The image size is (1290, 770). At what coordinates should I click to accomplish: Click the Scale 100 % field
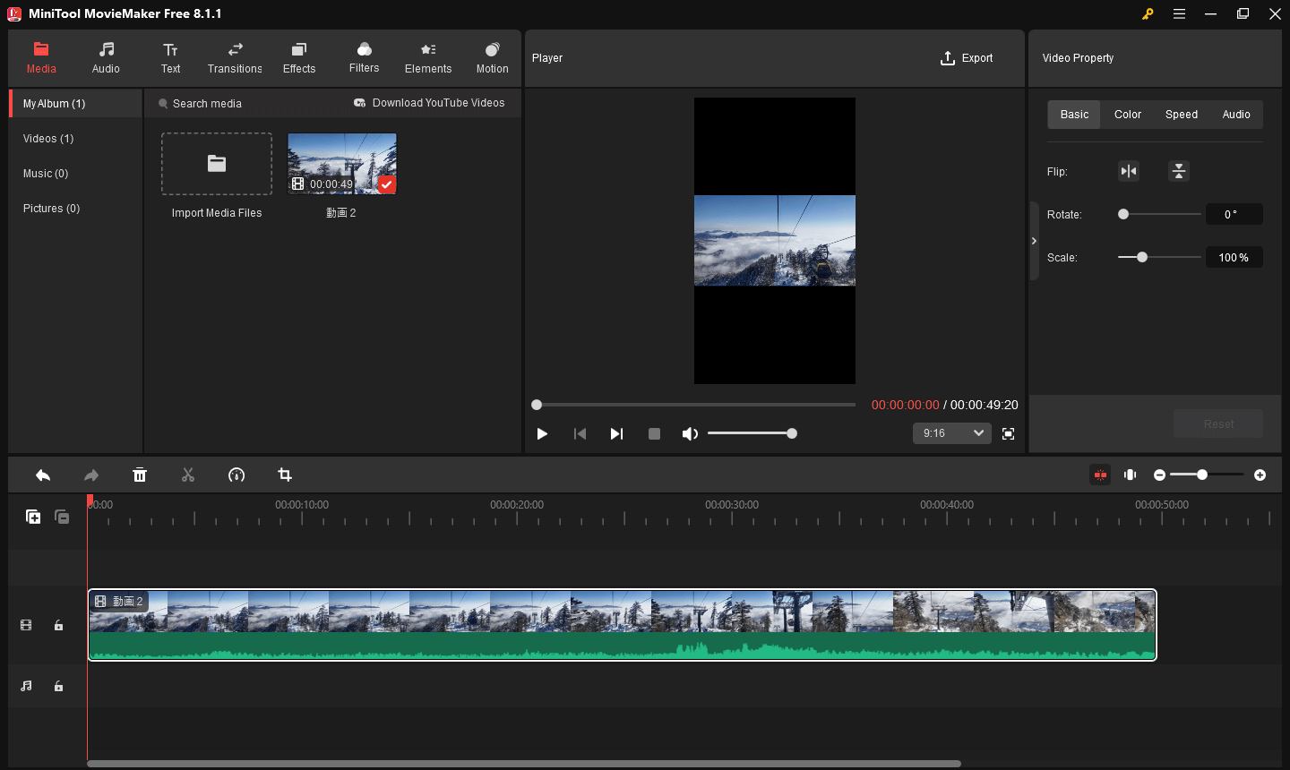(x=1234, y=257)
